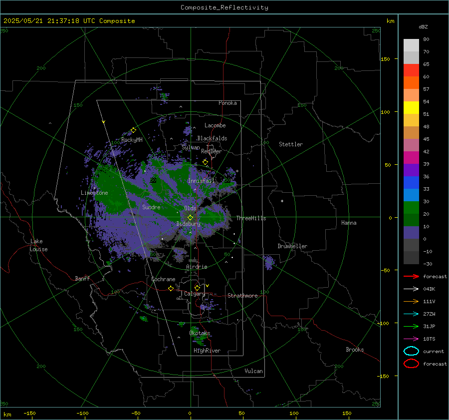Click the Ponoka label
Viewport: 449px width, 420px height.
pos(227,103)
